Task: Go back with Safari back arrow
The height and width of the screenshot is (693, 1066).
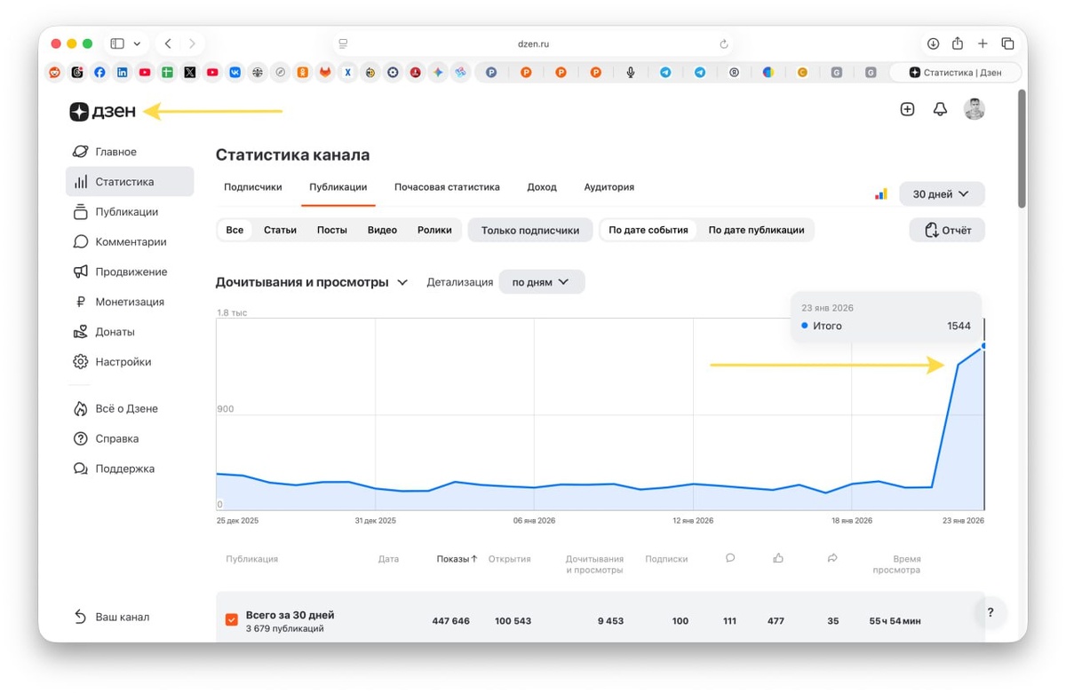Action: click(x=168, y=43)
